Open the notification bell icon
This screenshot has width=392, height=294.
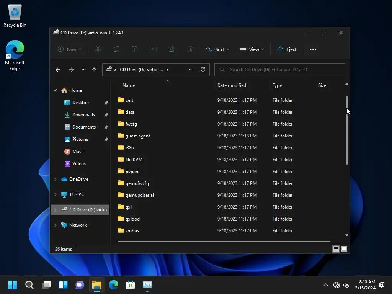tap(382, 285)
